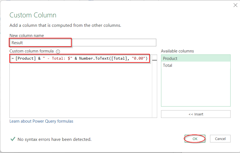This screenshot has height=153, width=240.
Task: Click the Available columns label
Action: pos(177,51)
